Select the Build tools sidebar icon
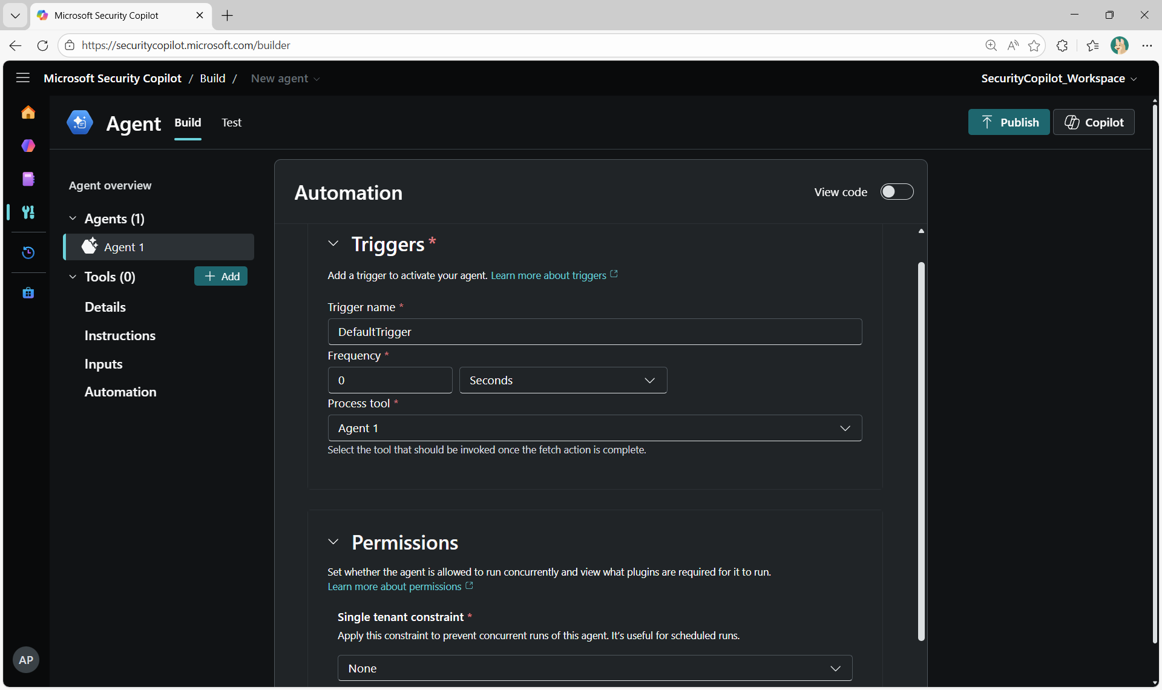Viewport: 1162px width, 690px height. (28, 212)
